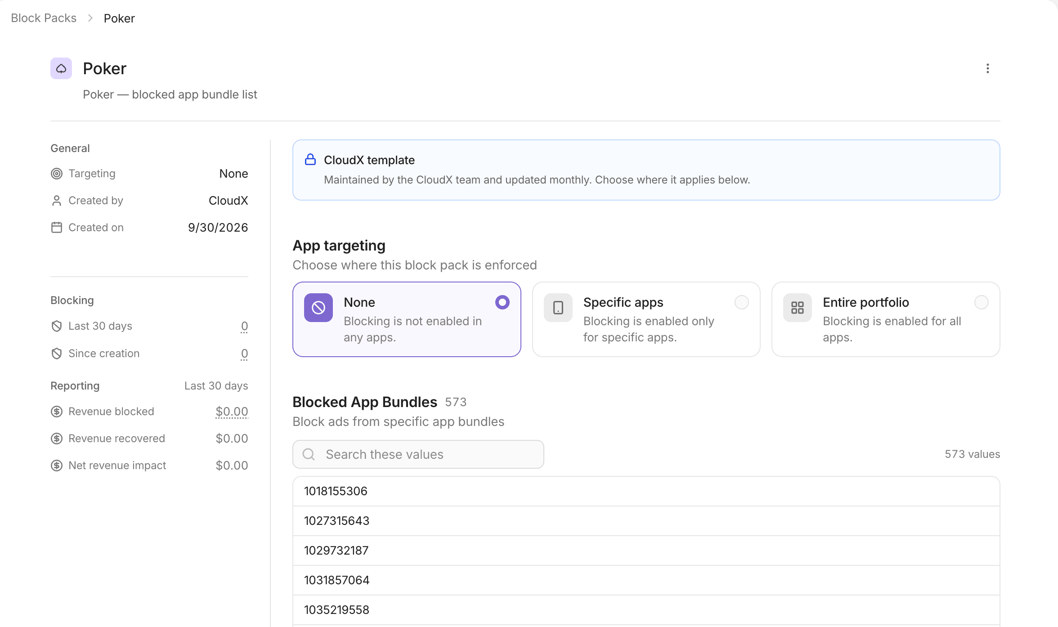Click the Revenue recovered dollar icon
Image resolution: width=1058 pixels, height=627 pixels.
[x=57, y=439]
